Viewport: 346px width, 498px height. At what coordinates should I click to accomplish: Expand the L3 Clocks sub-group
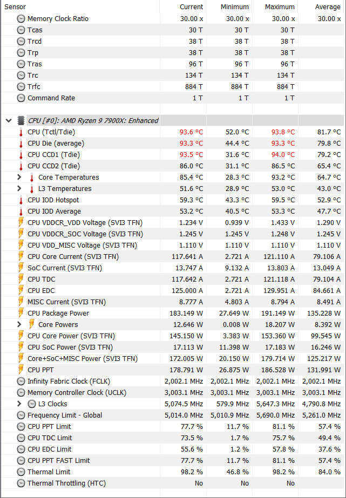[19, 404]
